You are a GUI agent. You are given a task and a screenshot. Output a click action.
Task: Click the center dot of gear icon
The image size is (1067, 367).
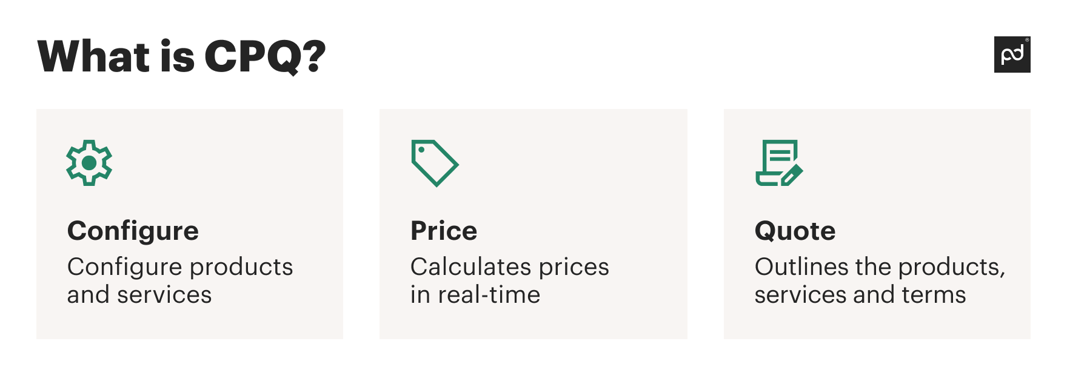[89, 163]
